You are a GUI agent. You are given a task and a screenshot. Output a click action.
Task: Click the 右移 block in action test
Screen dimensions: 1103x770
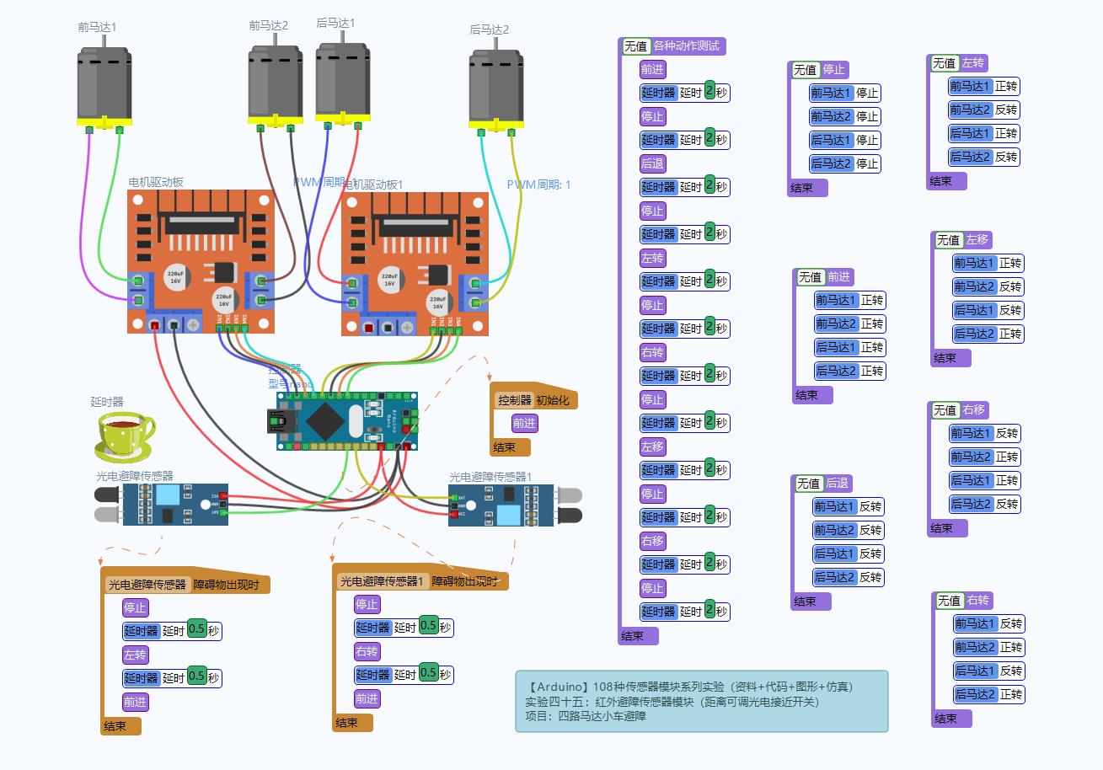click(652, 542)
